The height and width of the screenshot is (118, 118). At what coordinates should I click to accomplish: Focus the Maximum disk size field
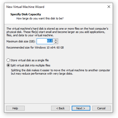[45, 41]
